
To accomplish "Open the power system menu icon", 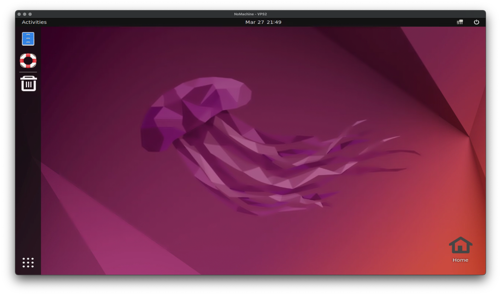I will [x=476, y=22].
